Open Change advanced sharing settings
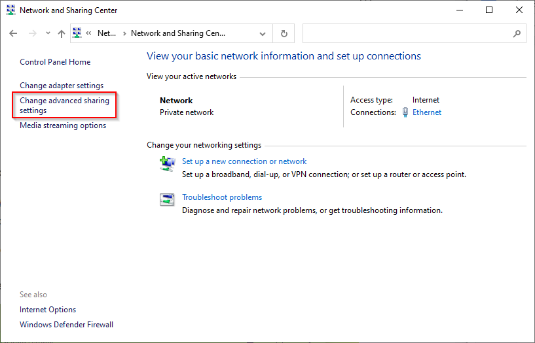535x343 pixels. point(64,106)
